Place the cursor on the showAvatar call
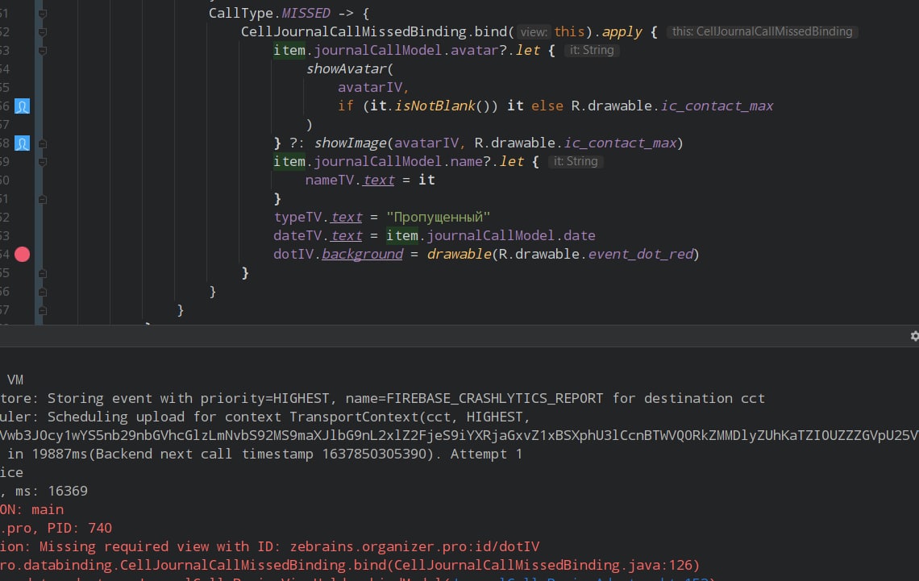The image size is (919, 581). point(347,69)
